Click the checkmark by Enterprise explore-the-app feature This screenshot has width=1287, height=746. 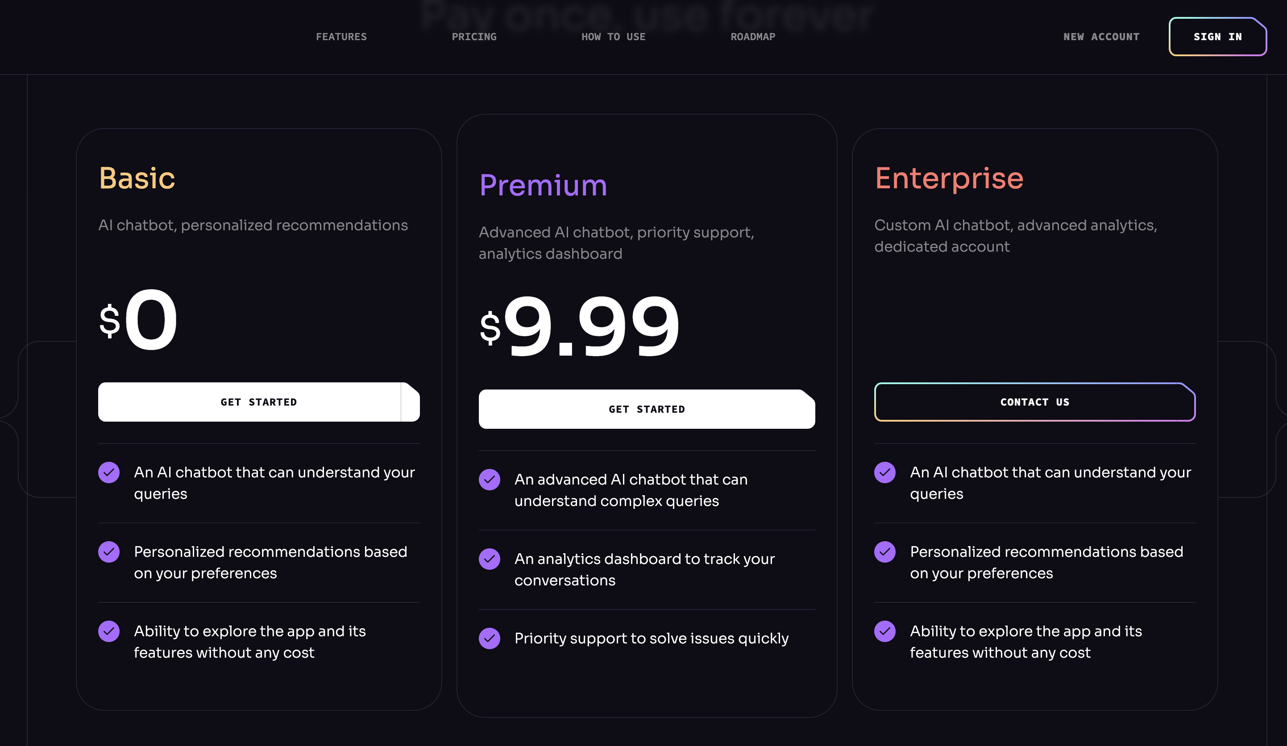[885, 632]
